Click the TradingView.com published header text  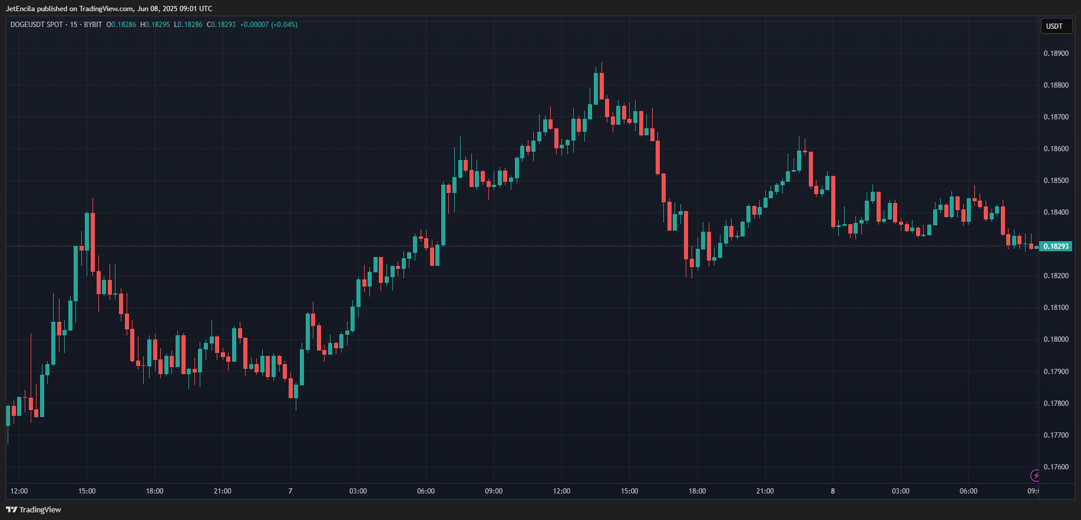[x=109, y=9]
